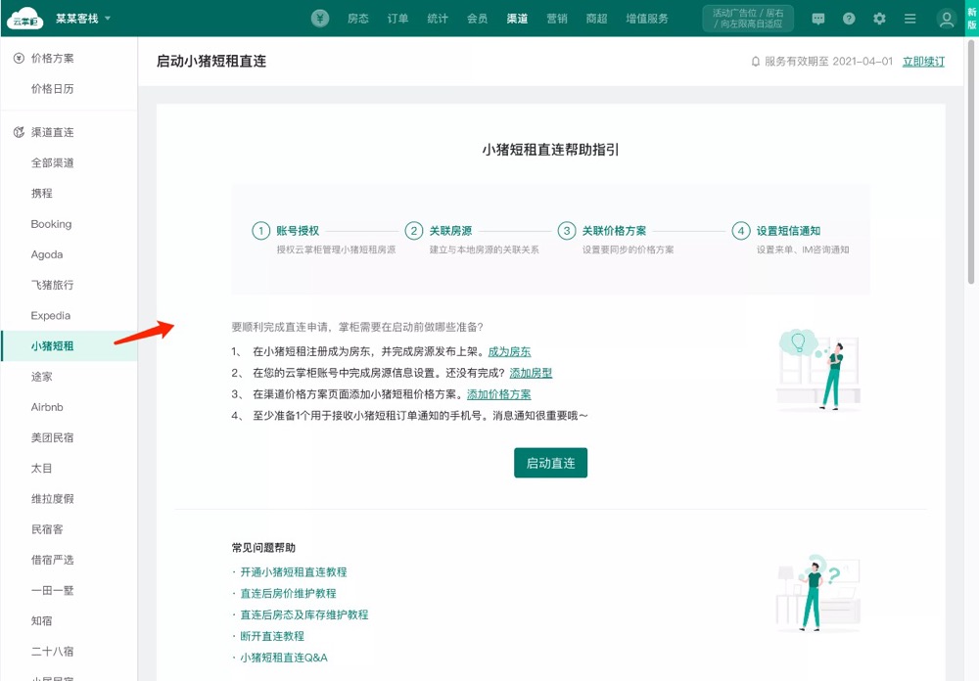The height and width of the screenshot is (681, 979).
Task: Select 携程 in the channel list
Action: coord(42,194)
